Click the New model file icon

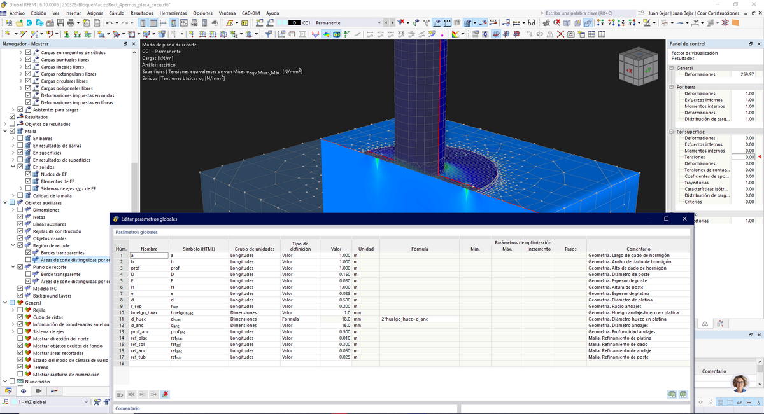click(9, 23)
